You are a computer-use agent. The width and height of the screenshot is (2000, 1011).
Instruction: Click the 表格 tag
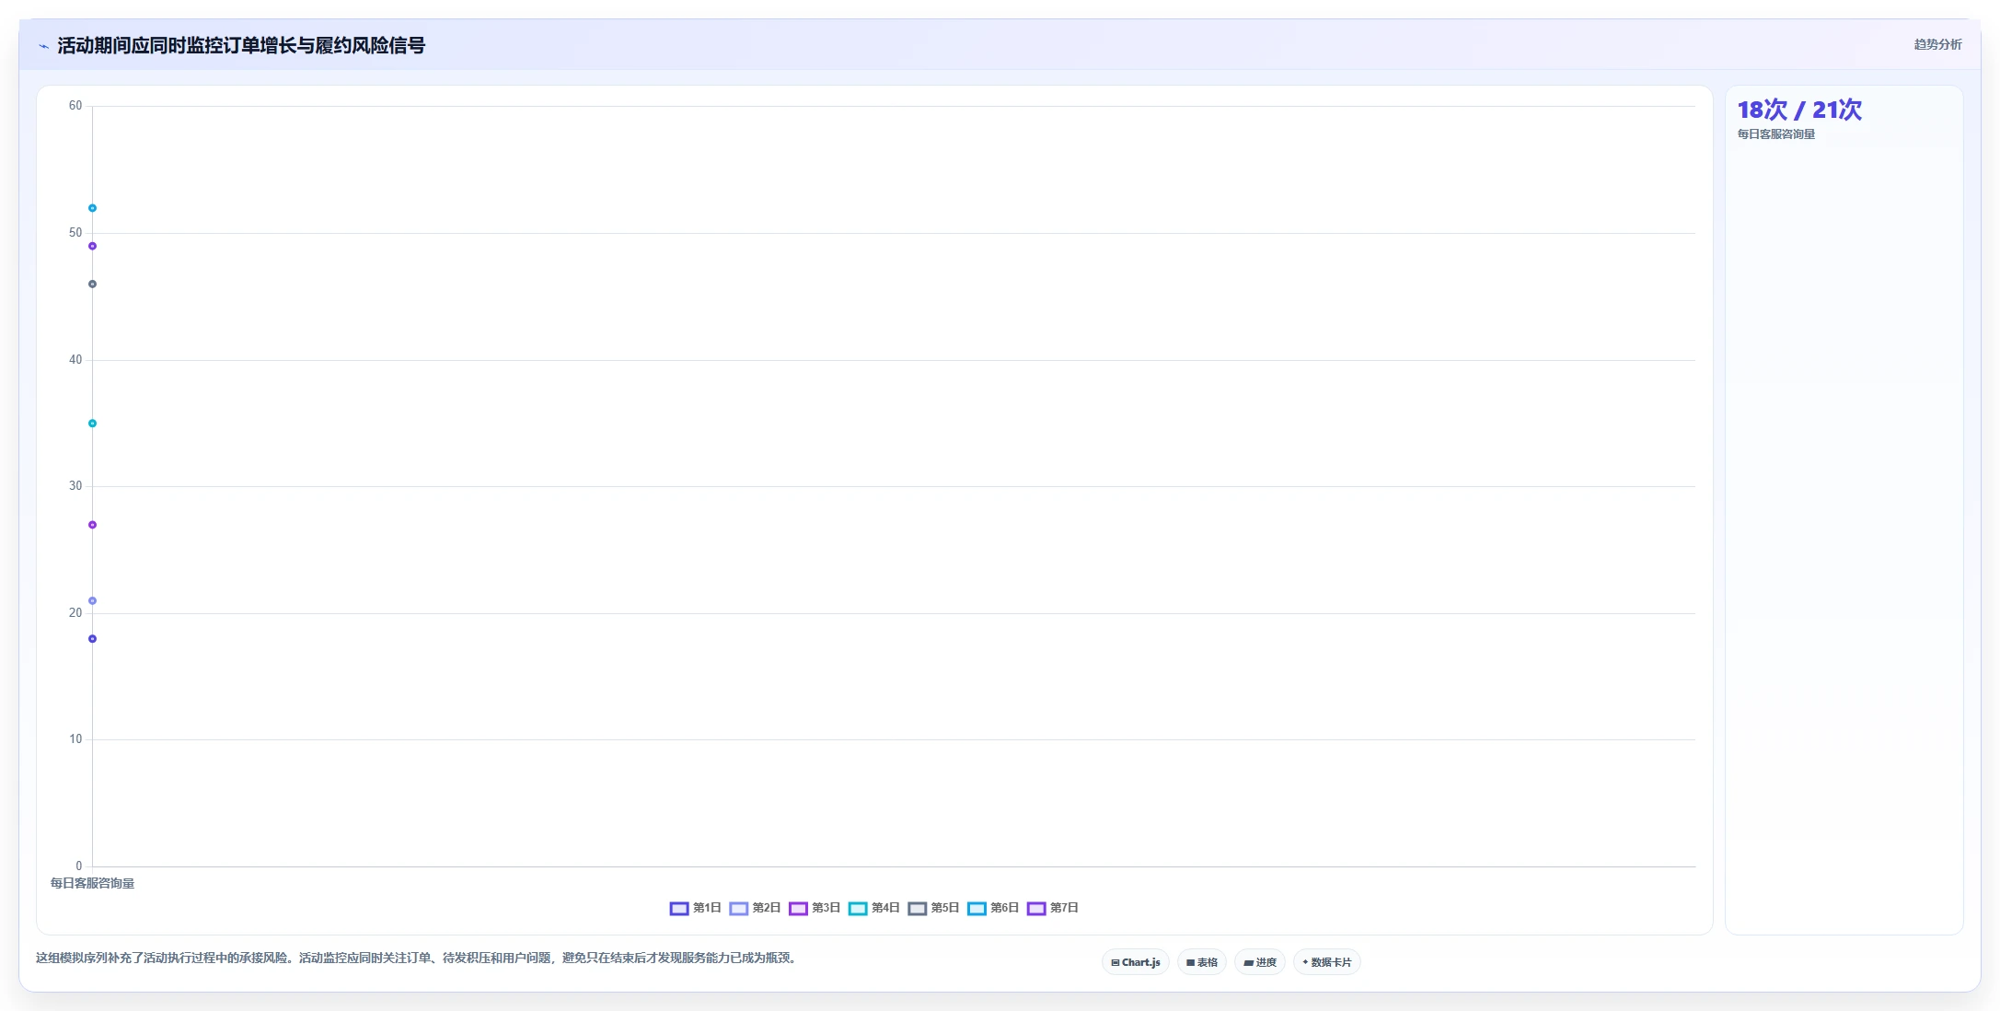tap(1202, 962)
